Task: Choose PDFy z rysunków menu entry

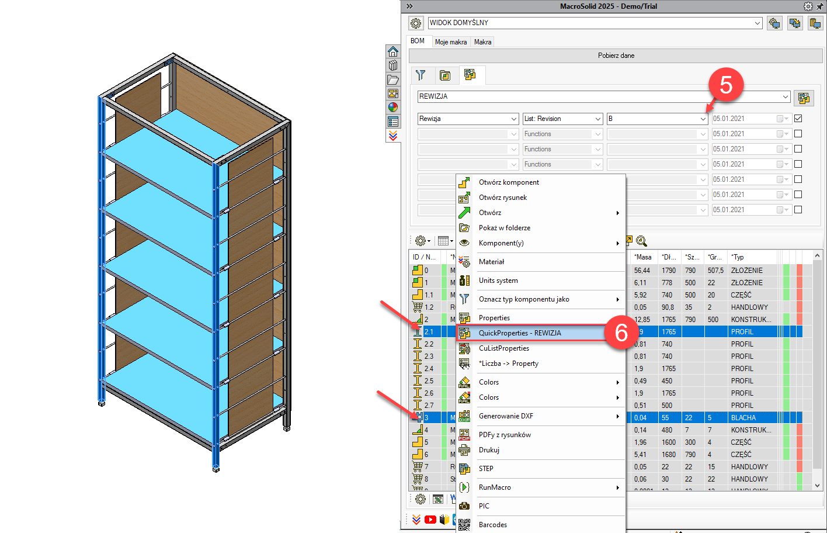Action: pyautogui.click(x=541, y=435)
